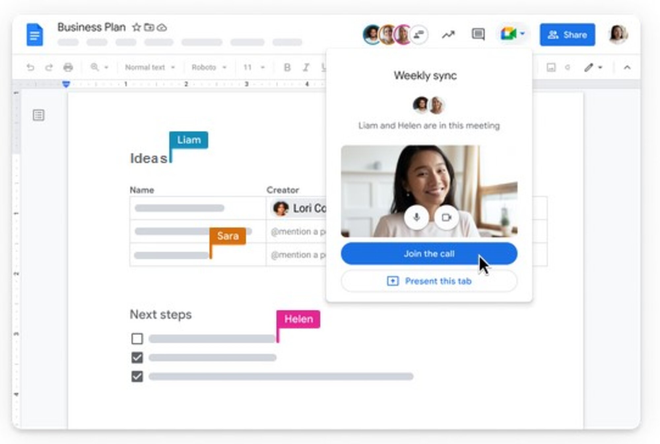660x444 pixels.
Task: Click the document outline panel icon
Action: (39, 115)
